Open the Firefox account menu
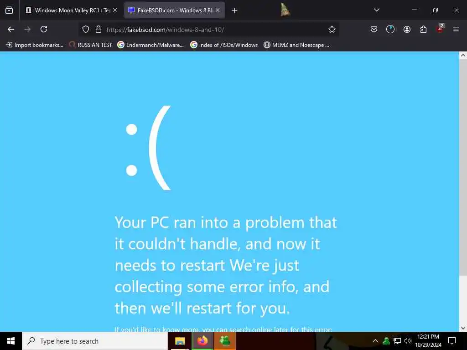 (x=407, y=29)
